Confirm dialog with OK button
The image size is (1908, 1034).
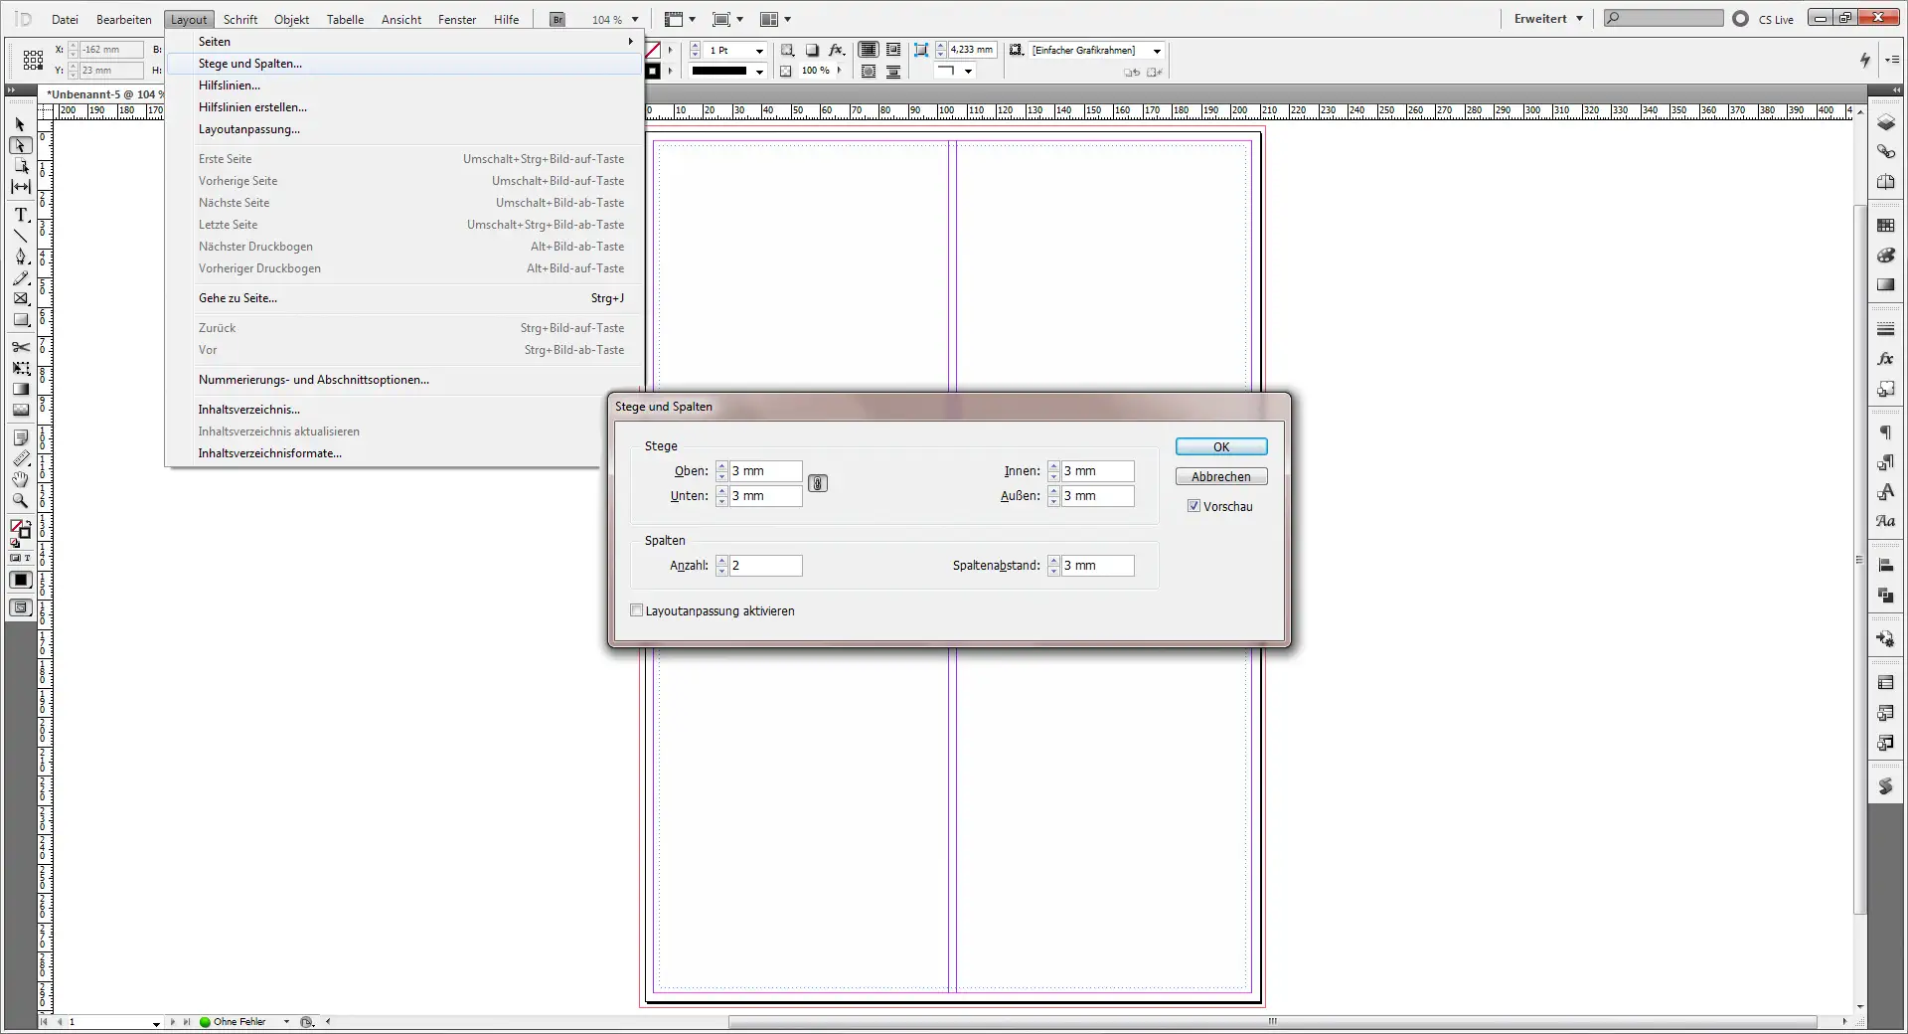tap(1220, 446)
